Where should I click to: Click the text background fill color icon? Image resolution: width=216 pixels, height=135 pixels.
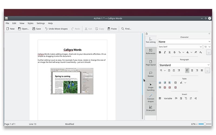tap(187, 52)
